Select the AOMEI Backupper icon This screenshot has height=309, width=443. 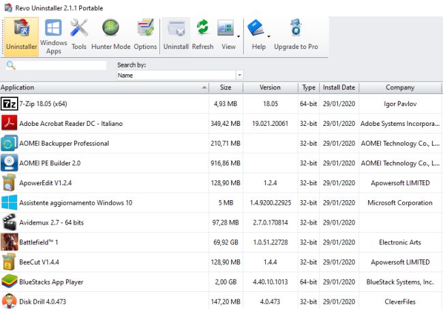coord(10,143)
